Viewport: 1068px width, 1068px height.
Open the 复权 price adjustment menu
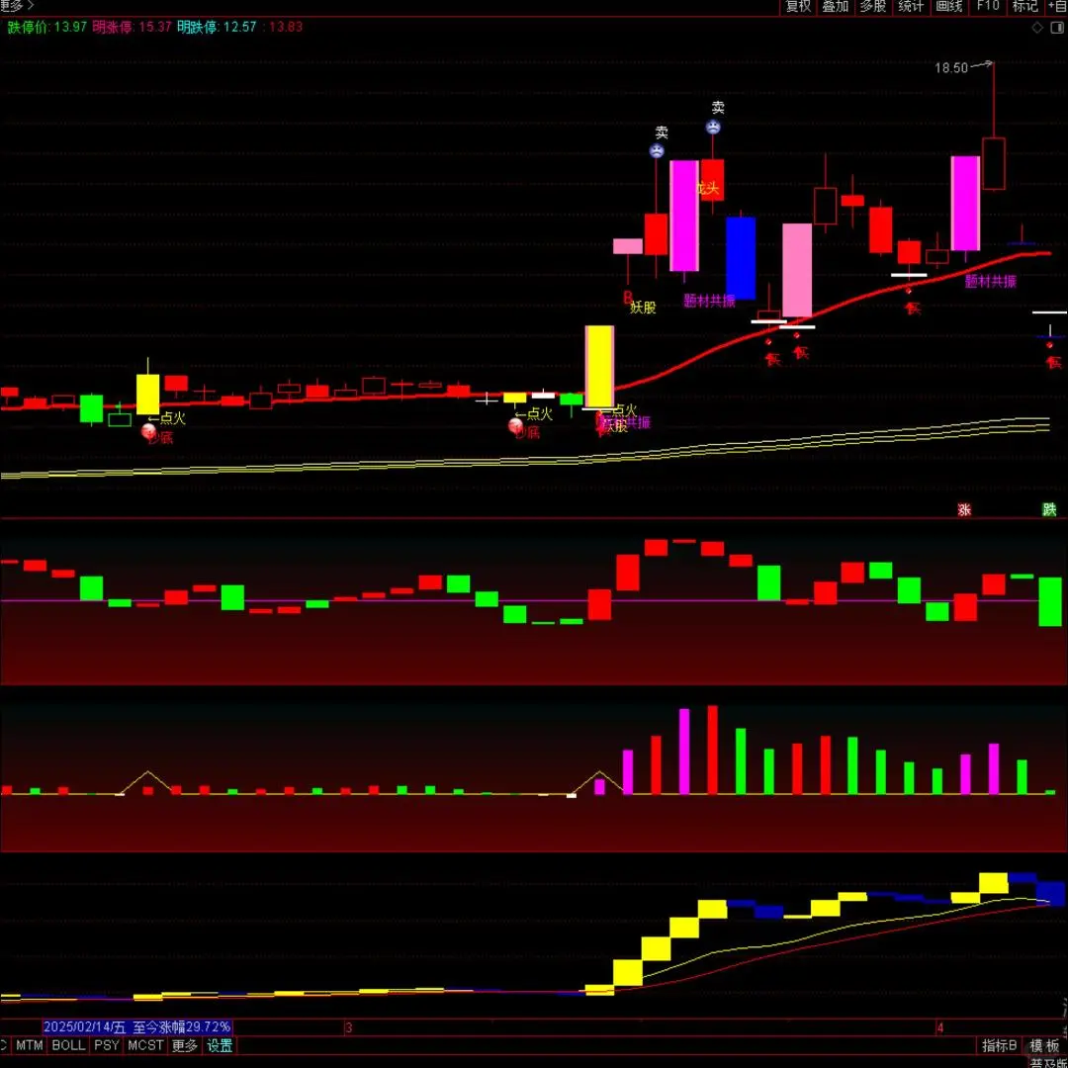tap(798, 7)
